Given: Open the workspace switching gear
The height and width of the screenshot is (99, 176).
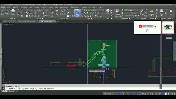Looking at the screenshot, I should pyautogui.click(x=152, y=94).
